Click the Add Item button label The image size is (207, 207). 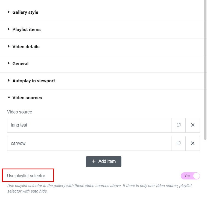click(x=107, y=161)
